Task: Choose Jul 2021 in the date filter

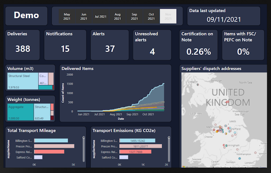Action: 101,16
